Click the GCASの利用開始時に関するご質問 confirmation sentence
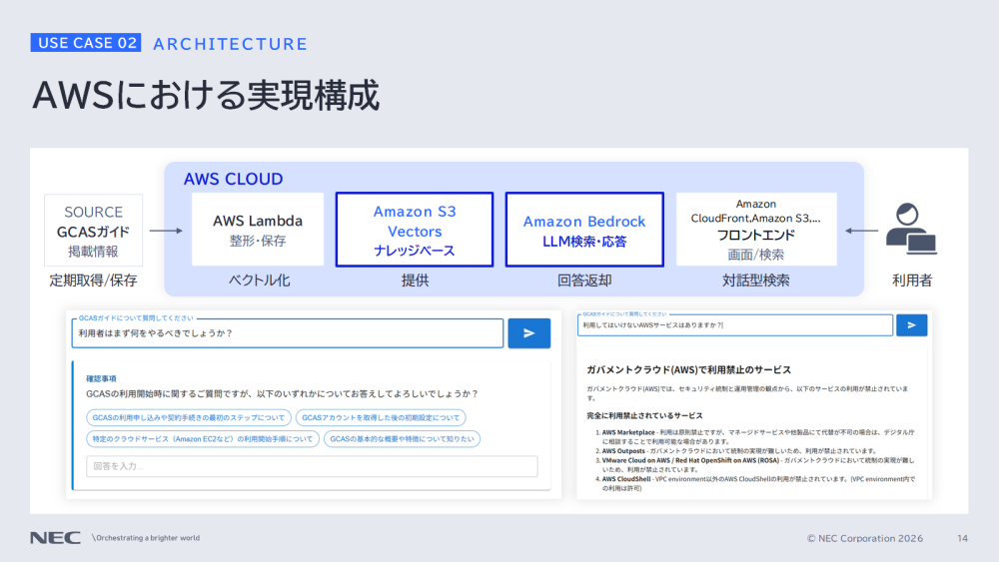999x562 pixels. [x=283, y=394]
